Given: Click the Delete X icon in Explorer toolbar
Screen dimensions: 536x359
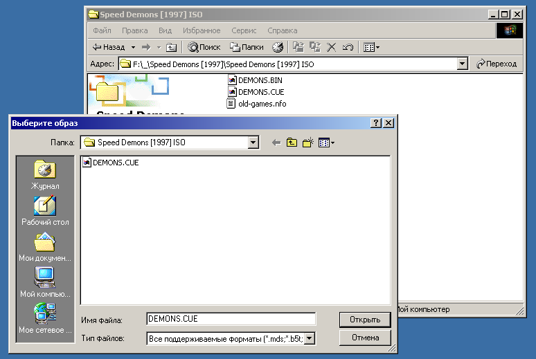Looking at the screenshot, I should tap(331, 47).
